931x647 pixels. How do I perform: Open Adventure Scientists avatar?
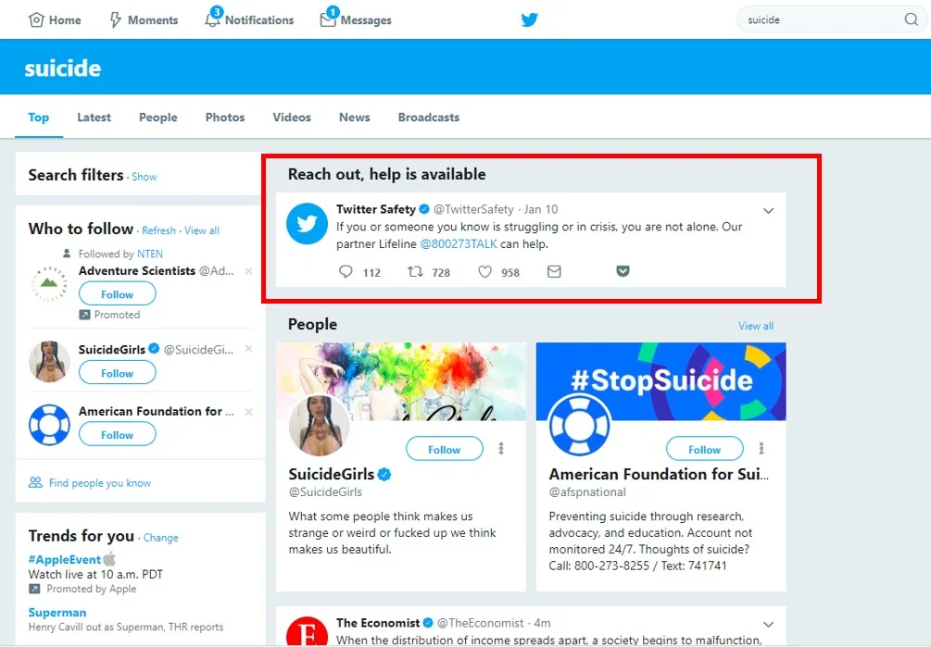pos(49,284)
